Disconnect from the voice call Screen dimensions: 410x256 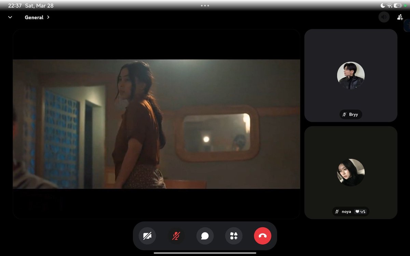pos(263,236)
